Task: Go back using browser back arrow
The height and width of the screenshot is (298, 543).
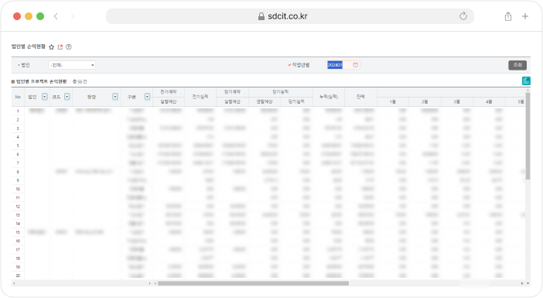Action: [56, 16]
